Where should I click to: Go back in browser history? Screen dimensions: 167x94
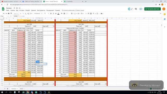[x=2, y=5]
